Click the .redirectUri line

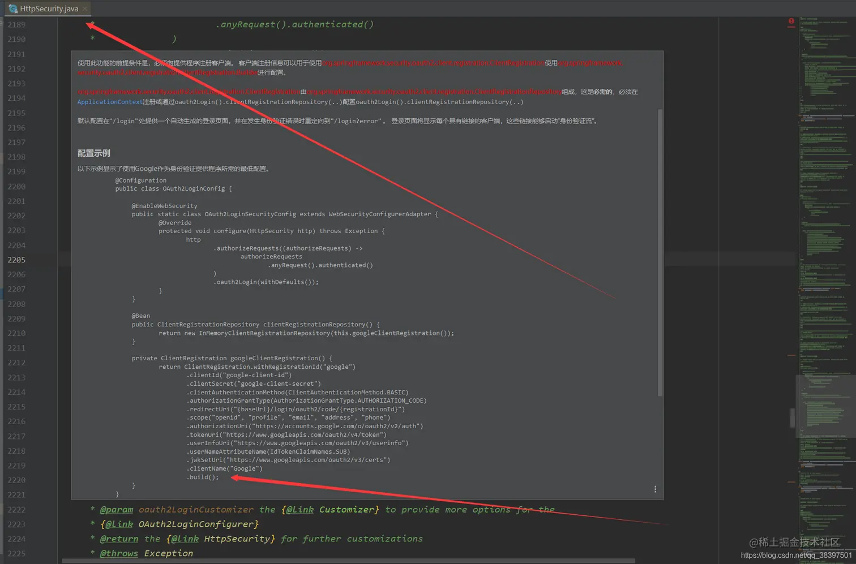296,409
